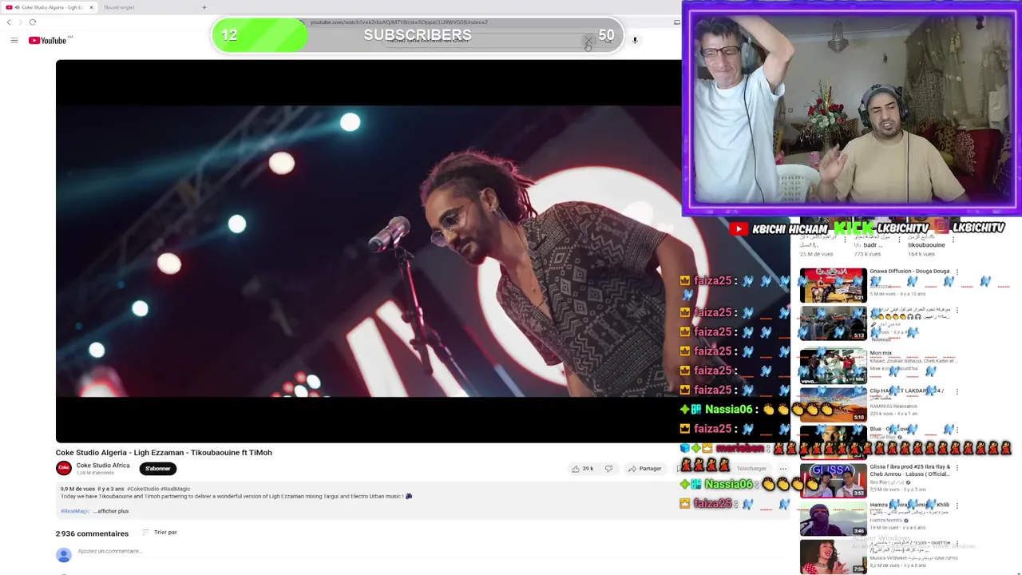Click the browser address bar URL
This screenshot has height=575, width=1022.
point(398,22)
